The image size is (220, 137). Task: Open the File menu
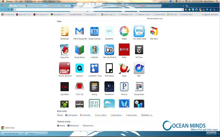16,1
